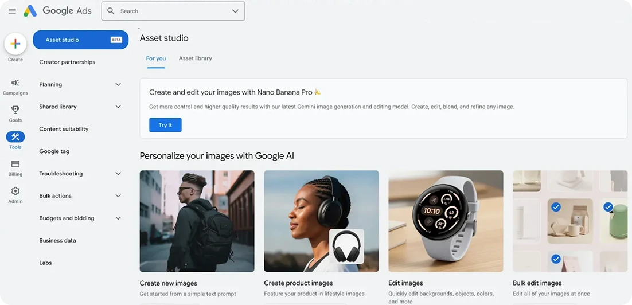This screenshot has width=632, height=305.
Task: Switch to the Asset library tab
Action: [x=196, y=58]
